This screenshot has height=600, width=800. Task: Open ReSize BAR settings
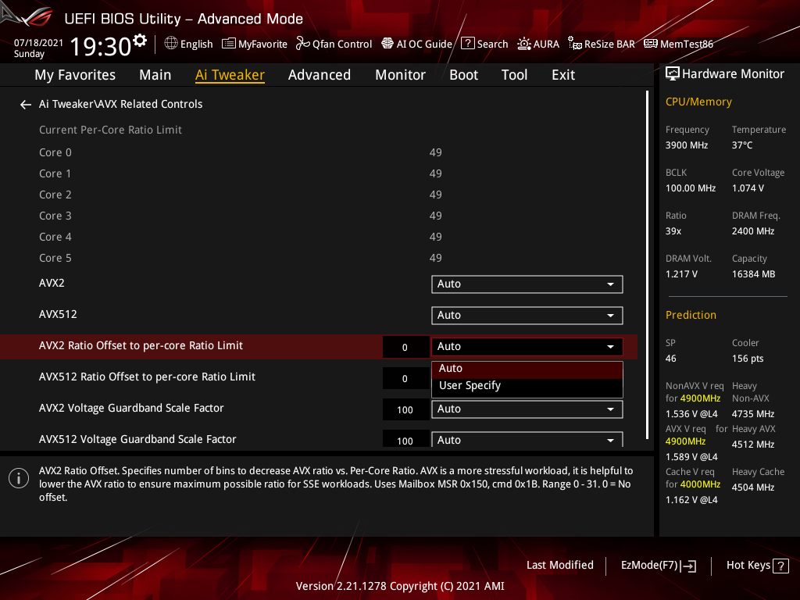pyautogui.click(x=601, y=44)
